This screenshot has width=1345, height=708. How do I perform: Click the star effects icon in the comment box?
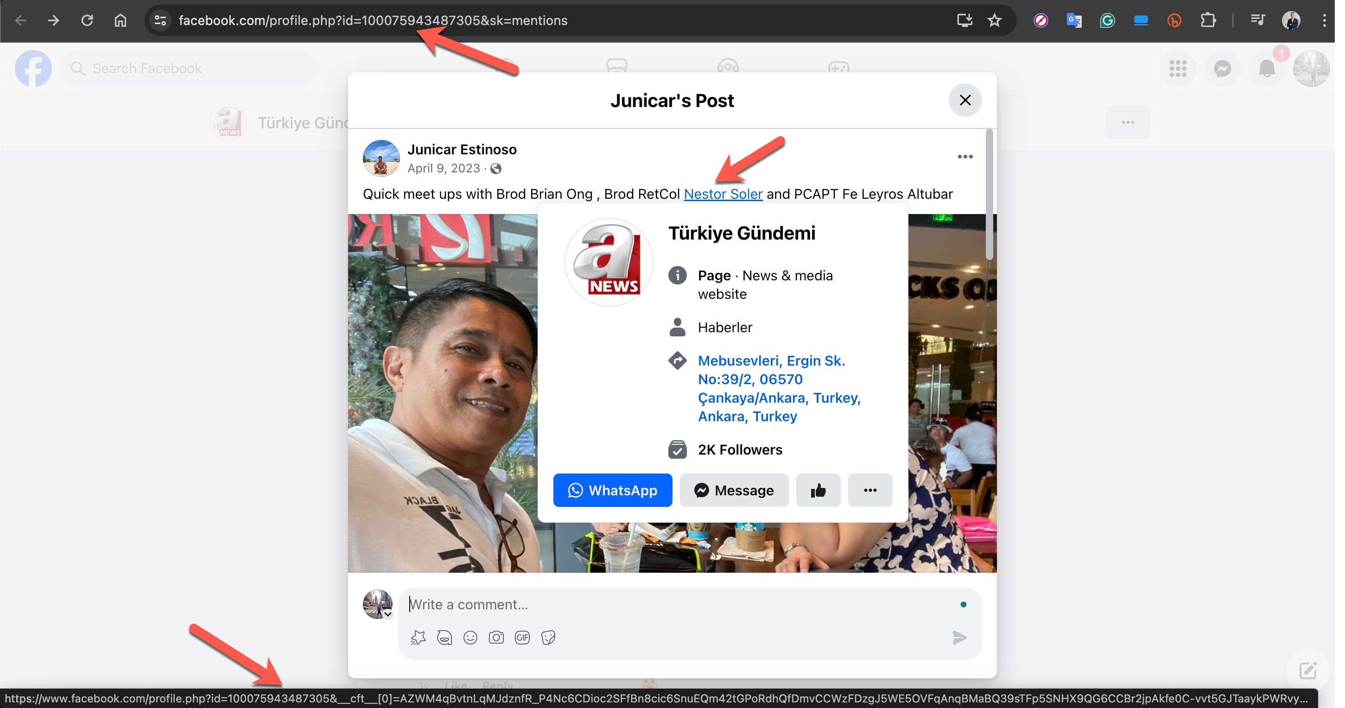point(418,638)
